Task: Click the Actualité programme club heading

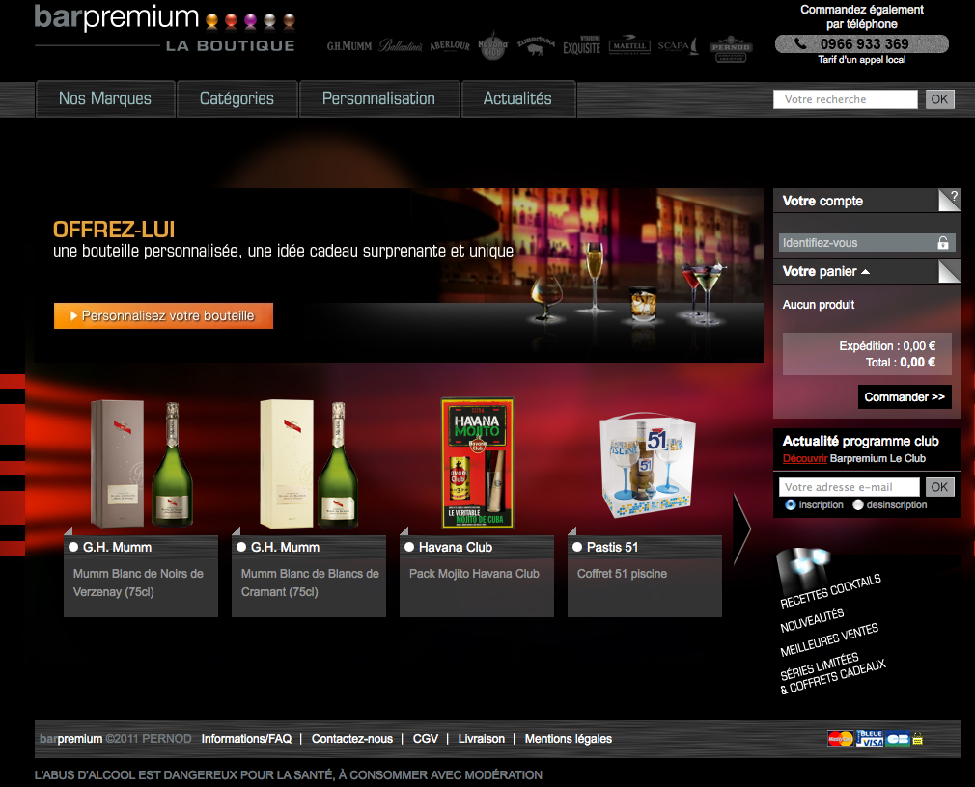Action: click(860, 441)
